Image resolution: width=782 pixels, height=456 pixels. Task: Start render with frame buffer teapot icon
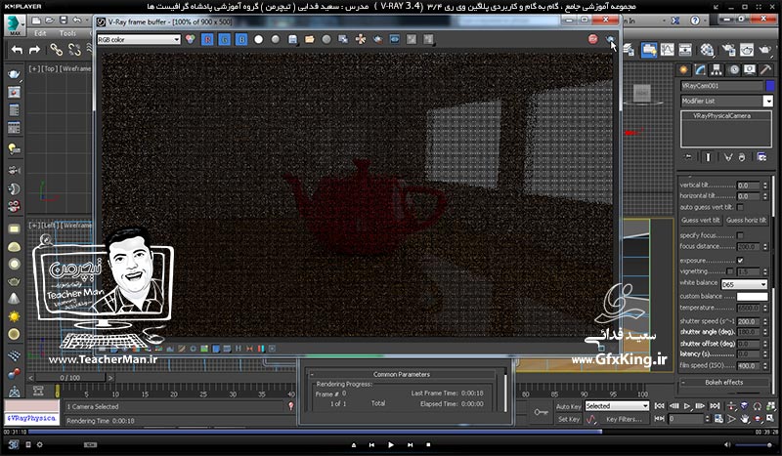pyautogui.click(x=610, y=39)
